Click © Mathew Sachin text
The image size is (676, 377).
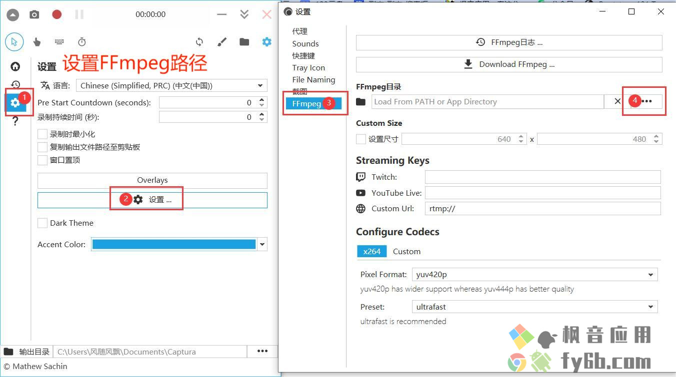click(x=35, y=366)
